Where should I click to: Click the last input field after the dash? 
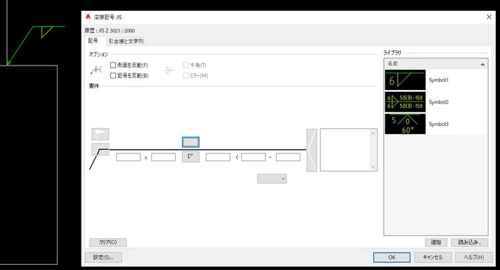[288, 157]
